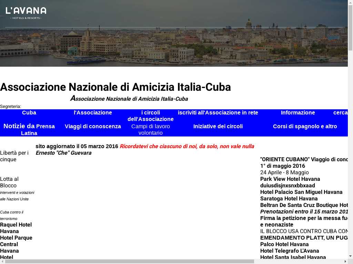Click Park View Hotel Havana link
The width and height of the screenshot is (353, 264).
(x=290, y=179)
